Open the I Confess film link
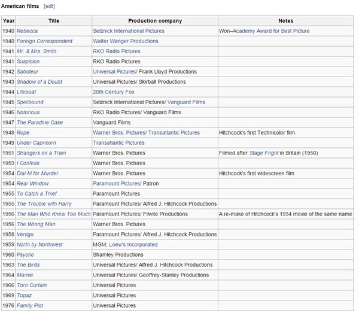359x313 pixels. 28,163
